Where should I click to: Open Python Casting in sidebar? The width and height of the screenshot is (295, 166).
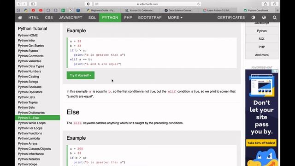29,77
